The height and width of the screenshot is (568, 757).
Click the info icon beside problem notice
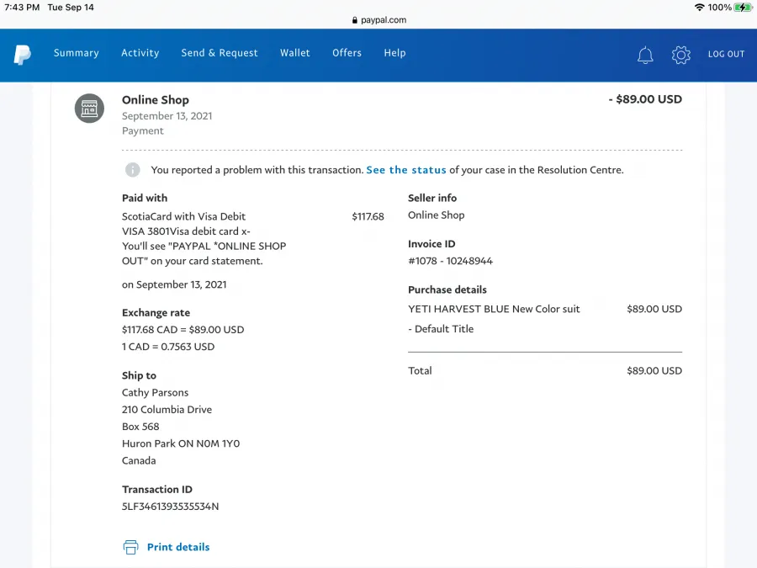coord(133,169)
